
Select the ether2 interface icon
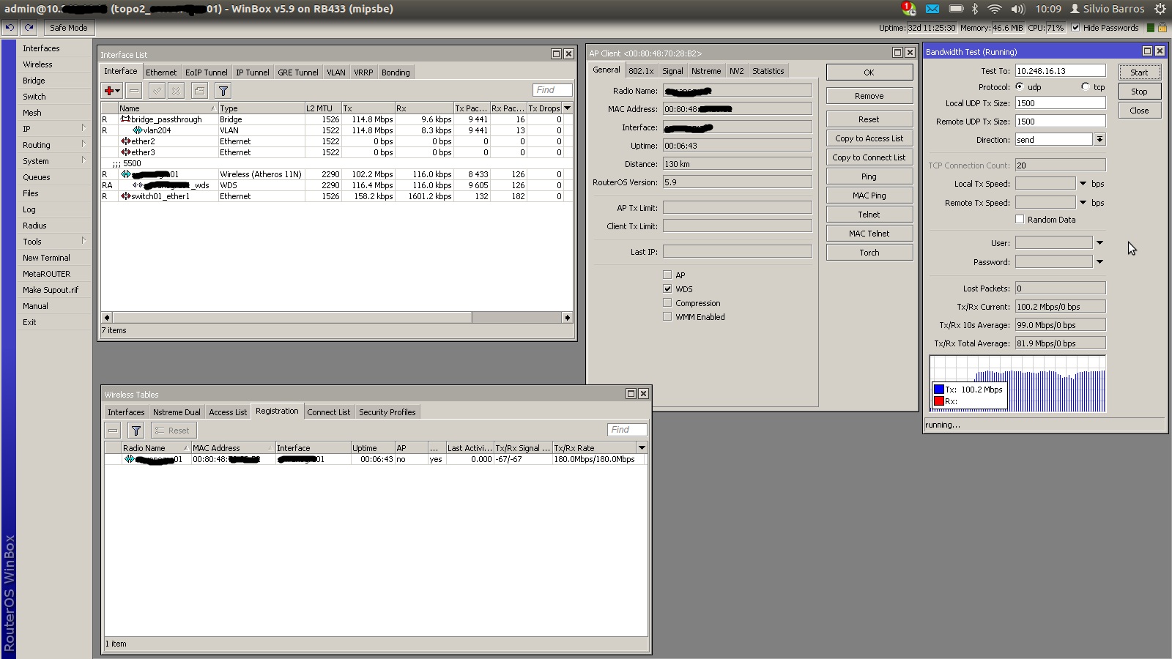pos(125,141)
